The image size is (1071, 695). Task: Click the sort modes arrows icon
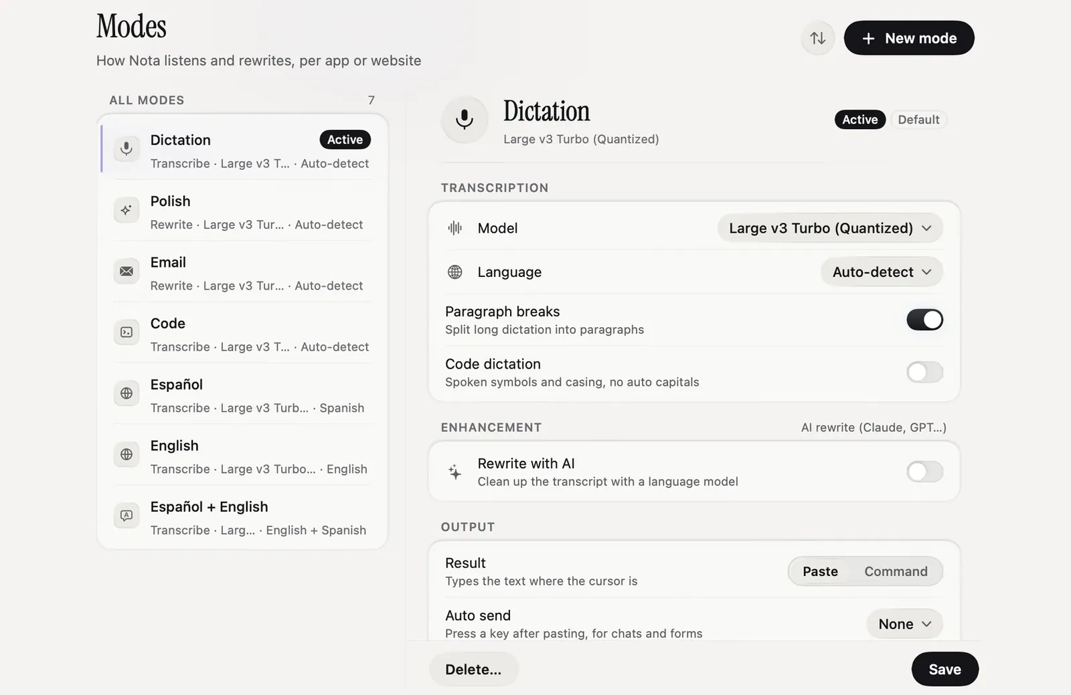point(817,38)
